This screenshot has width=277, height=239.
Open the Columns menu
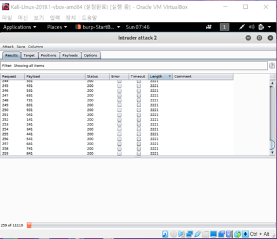pyautogui.click(x=36, y=47)
